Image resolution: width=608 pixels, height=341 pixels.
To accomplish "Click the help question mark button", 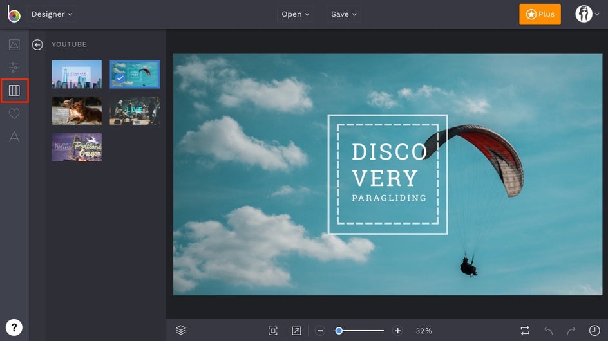I will coord(14,327).
